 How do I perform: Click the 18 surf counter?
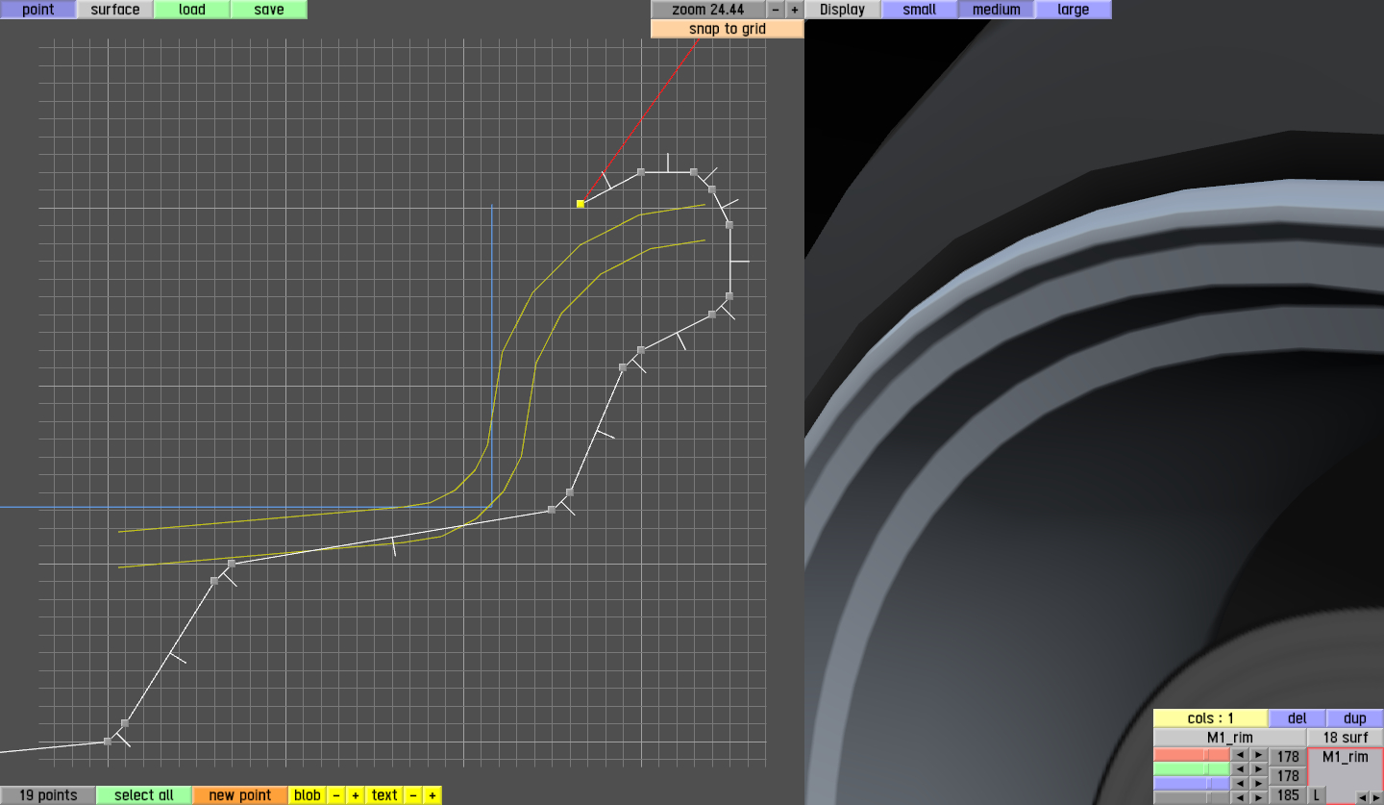pyautogui.click(x=1346, y=738)
